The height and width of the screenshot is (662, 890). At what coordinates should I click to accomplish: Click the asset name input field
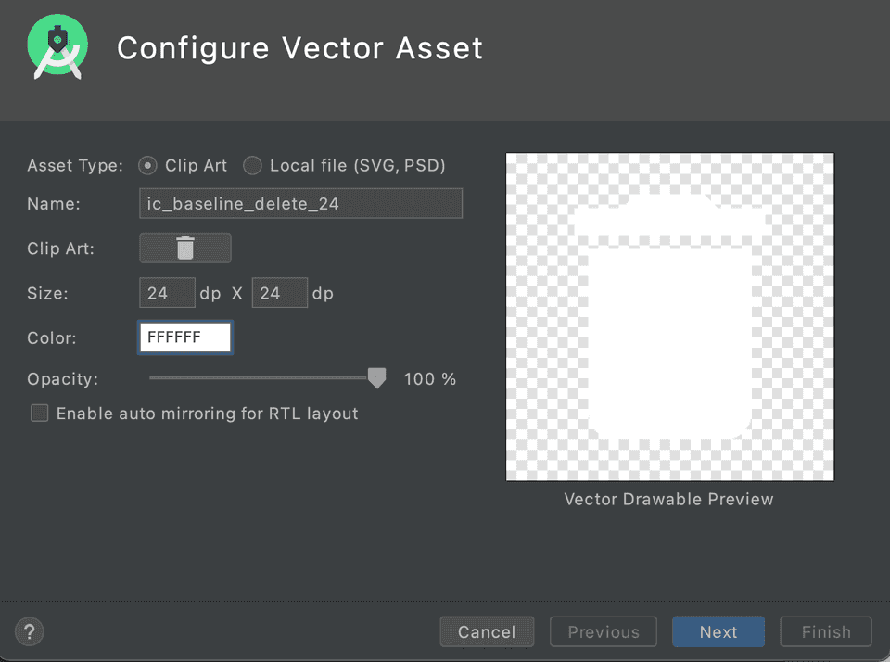300,203
